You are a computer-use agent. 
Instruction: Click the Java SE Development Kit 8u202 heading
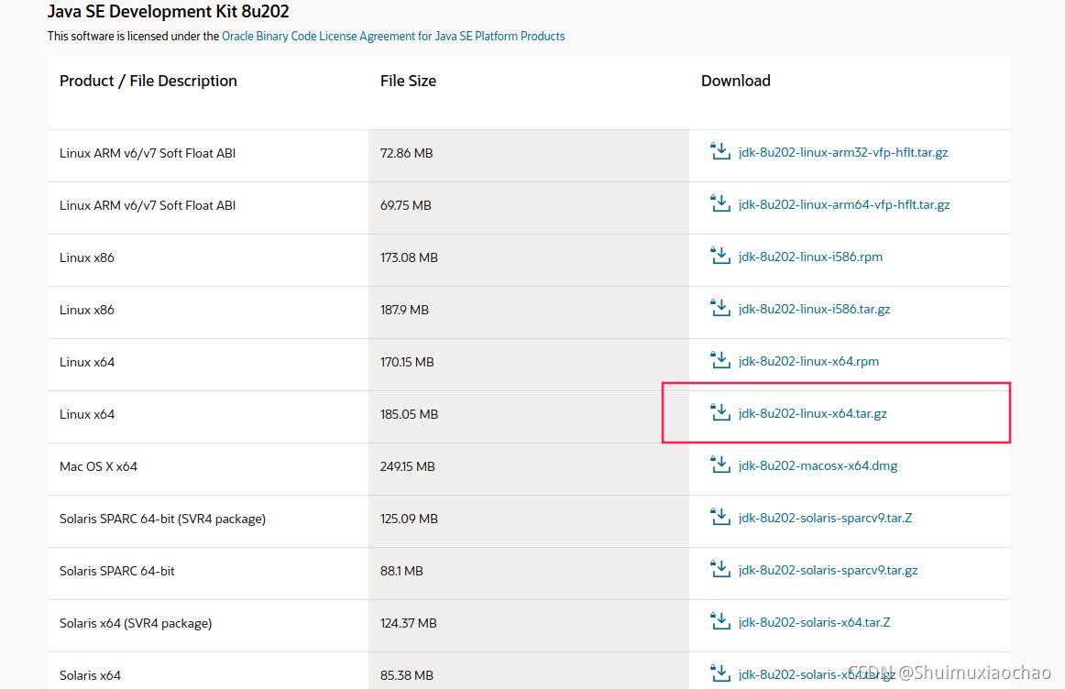168,12
